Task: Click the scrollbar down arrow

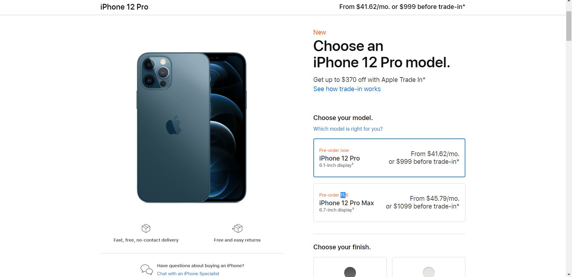Action: point(569,274)
